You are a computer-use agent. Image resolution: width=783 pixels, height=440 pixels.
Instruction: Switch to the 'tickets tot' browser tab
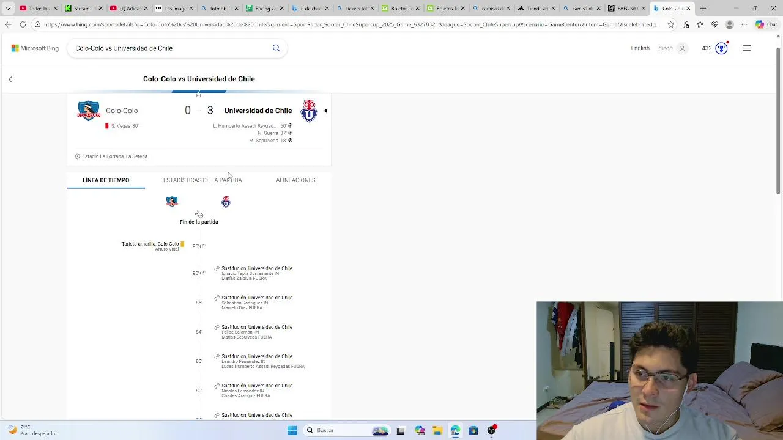coord(355,9)
